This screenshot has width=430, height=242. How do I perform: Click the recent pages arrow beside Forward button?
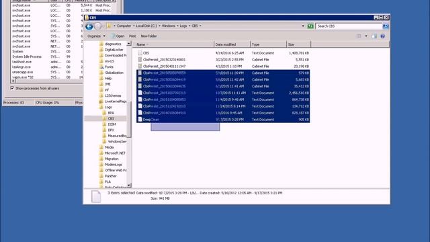103,26
